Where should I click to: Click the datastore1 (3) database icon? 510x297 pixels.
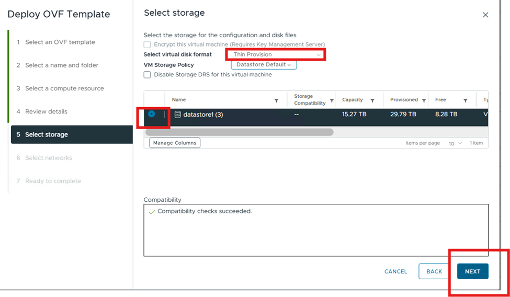(x=177, y=115)
